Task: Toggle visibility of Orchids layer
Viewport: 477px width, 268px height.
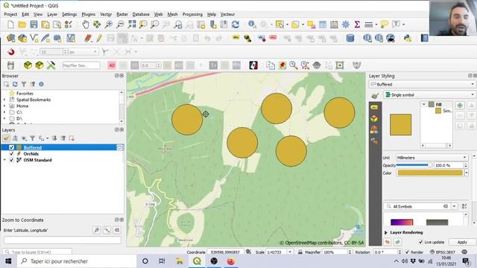Action: (11, 154)
